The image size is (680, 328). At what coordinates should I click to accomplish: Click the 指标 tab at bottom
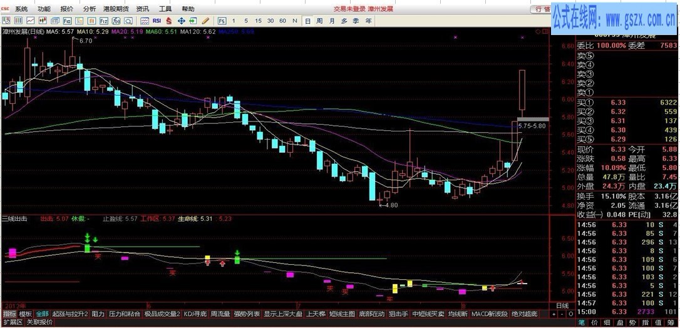(x=9, y=314)
